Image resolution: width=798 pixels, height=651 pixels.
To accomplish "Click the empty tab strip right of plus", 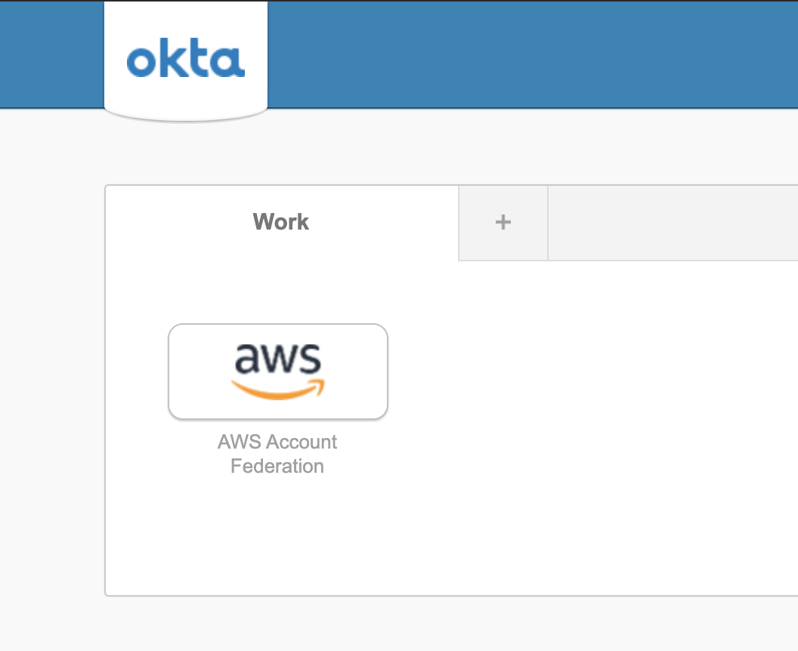I will 673,223.
